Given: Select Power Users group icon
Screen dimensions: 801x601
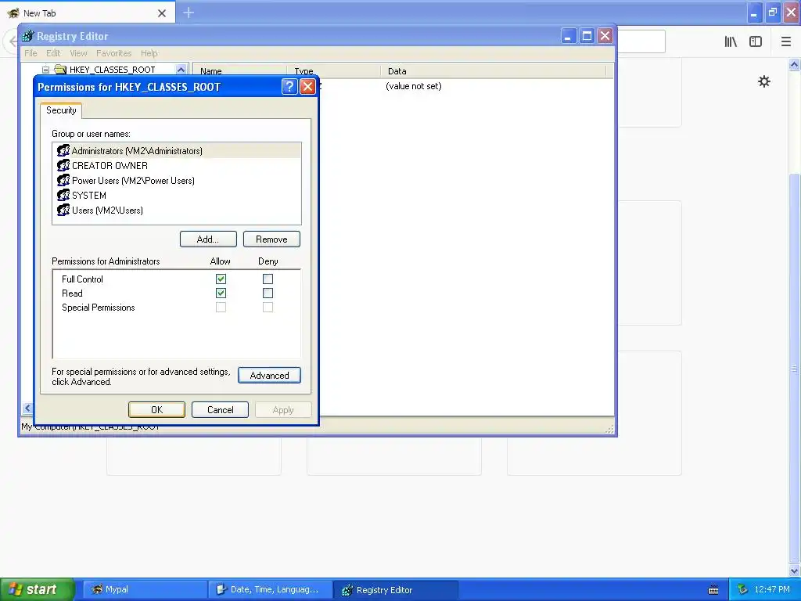Looking at the screenshot, I should click(x=63, y=181).
